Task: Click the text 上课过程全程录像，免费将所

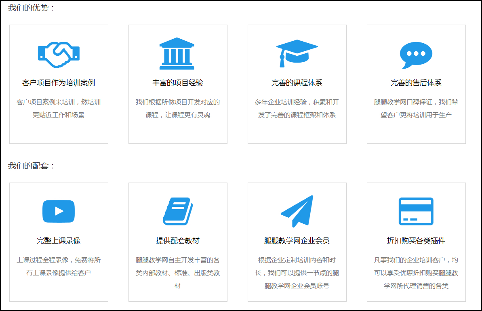Action: [x=59, y=260]
